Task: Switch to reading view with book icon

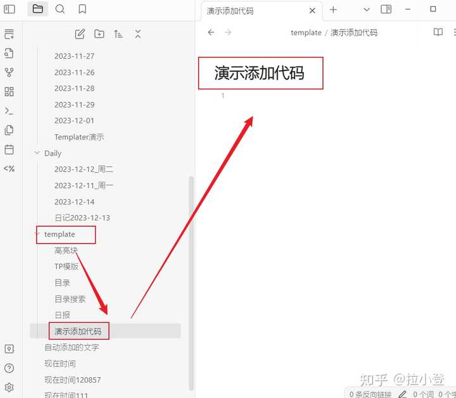Action: point(438,32)
